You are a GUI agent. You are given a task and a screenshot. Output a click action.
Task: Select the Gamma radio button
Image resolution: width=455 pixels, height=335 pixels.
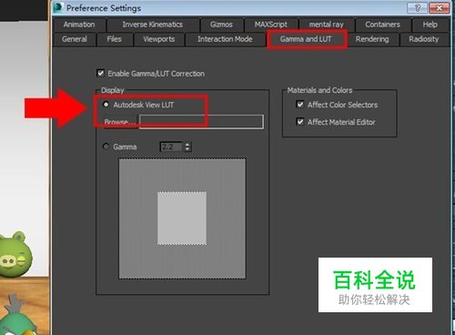[x=106, y=147]
